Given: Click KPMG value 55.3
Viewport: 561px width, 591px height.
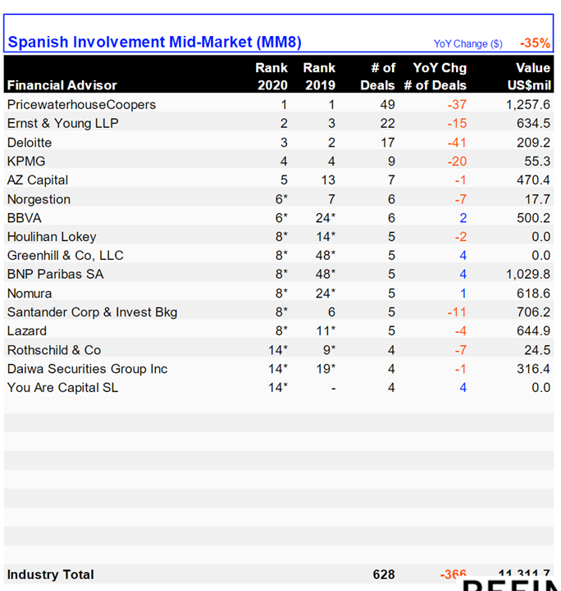Looking at the screenshot, I should (x=537, y=161).
